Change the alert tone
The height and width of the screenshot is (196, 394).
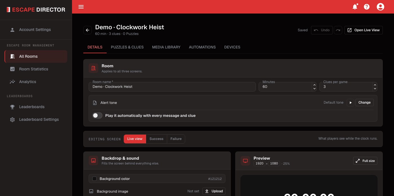[364, 103]
